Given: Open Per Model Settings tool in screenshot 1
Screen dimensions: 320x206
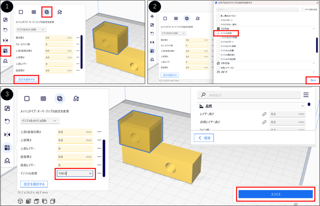Looking at the screenshot, I should click(x=6, y=51).
